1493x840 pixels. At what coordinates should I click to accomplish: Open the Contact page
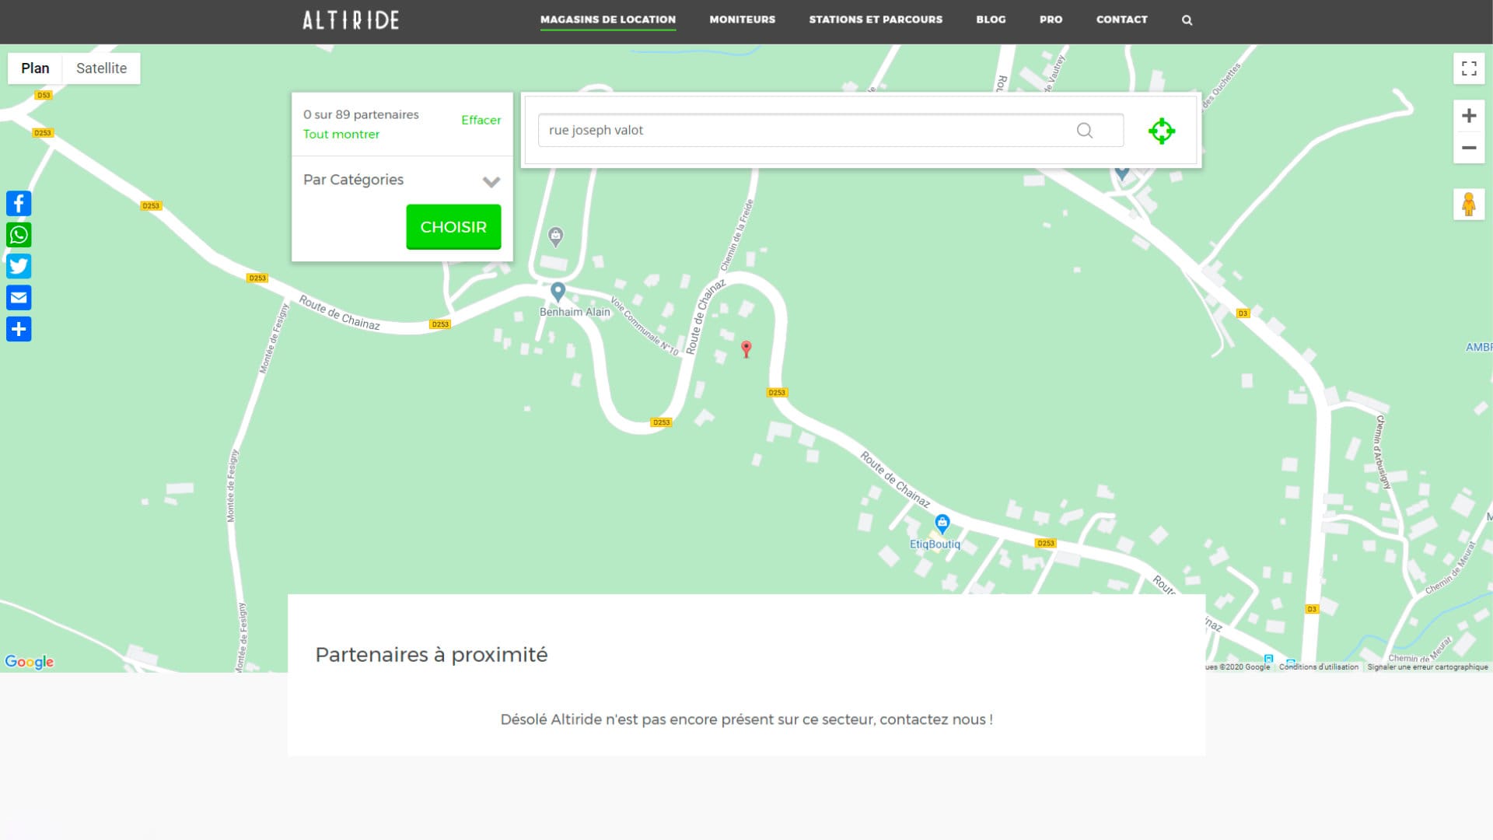pos(1122,19)
